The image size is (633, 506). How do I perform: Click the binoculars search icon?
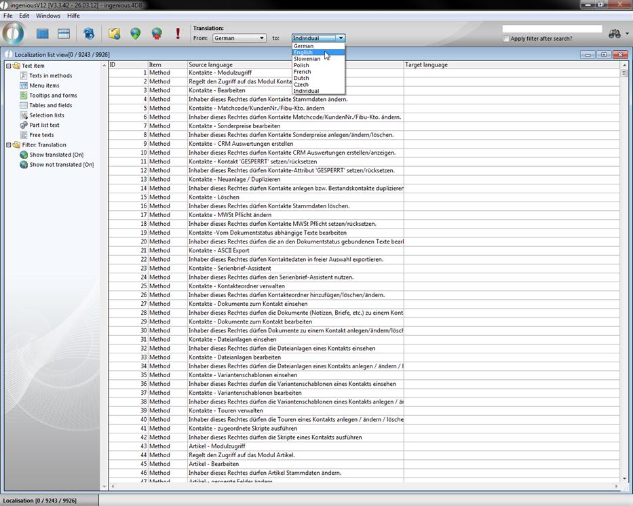click(x=615, y=34)
